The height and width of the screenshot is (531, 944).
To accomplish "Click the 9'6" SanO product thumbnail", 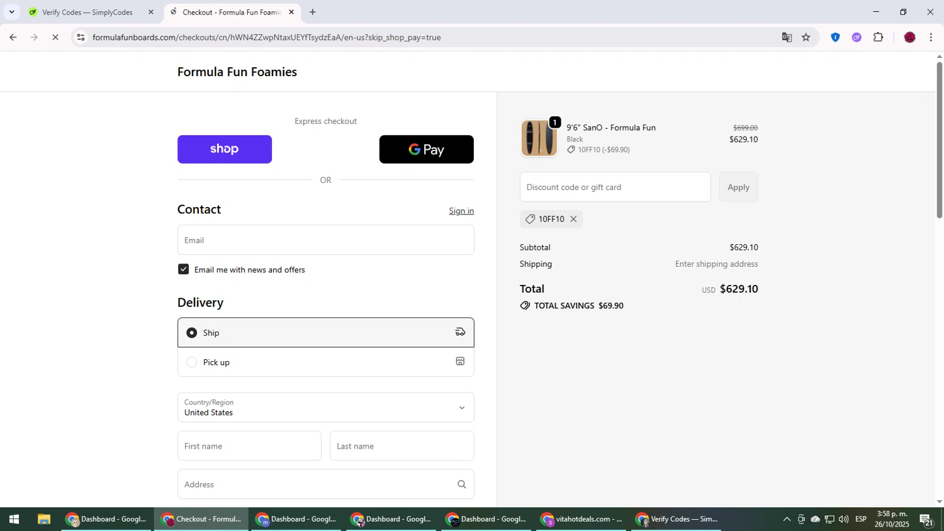I will point(539,138).
